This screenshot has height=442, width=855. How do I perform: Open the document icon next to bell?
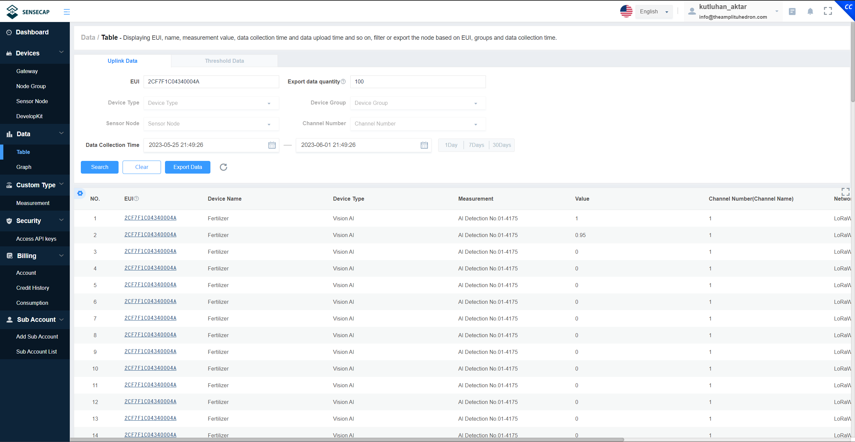[x=792, y=12]
